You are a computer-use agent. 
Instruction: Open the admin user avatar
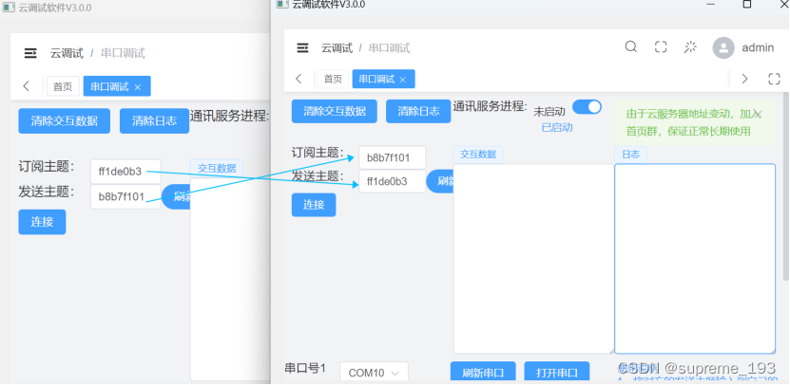(x=723, y=47)
